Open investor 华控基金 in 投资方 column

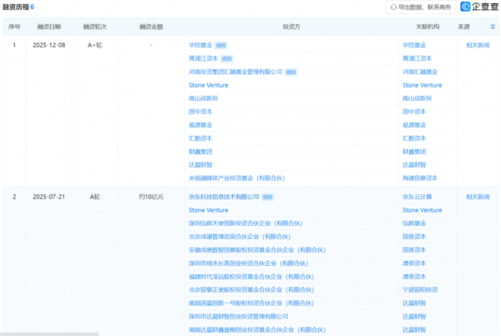(201, 45)
